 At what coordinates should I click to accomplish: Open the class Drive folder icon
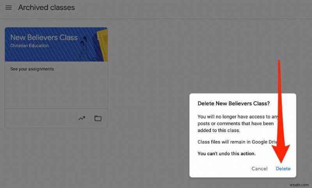click(x=98, y=118)
